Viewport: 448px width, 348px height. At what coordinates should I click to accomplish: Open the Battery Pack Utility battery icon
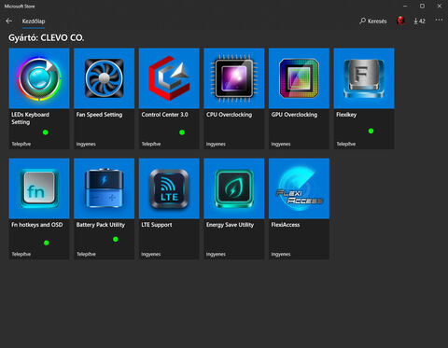(x=105, y=188)
